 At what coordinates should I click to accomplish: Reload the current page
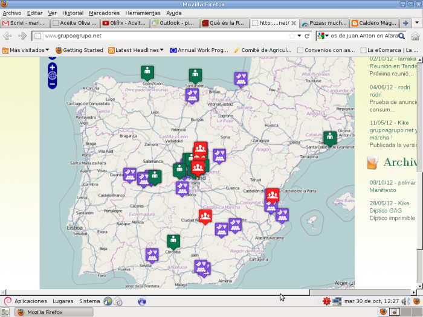pyautogui.click(x=307, y=36)
